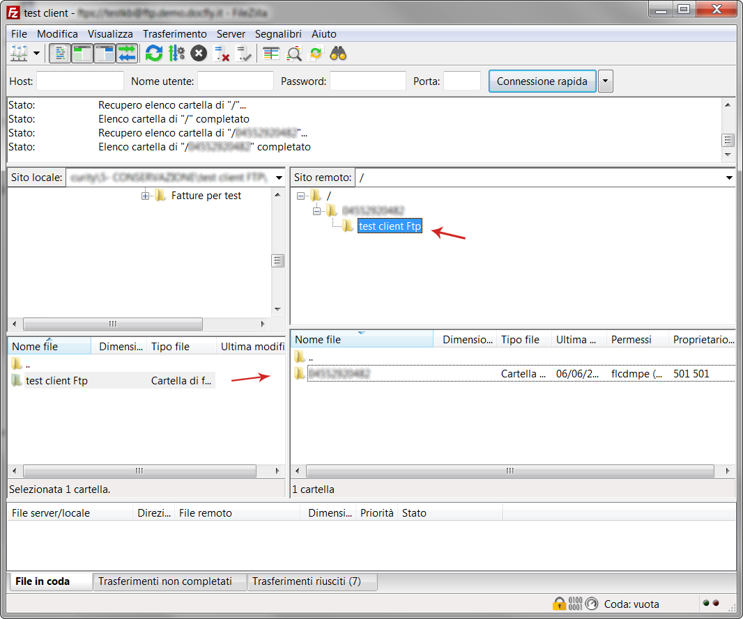Toggle transfer queue display
Image resolution: width=743 pixels, height=619 pixels.
pyautogui.click(x=127, y=54)
